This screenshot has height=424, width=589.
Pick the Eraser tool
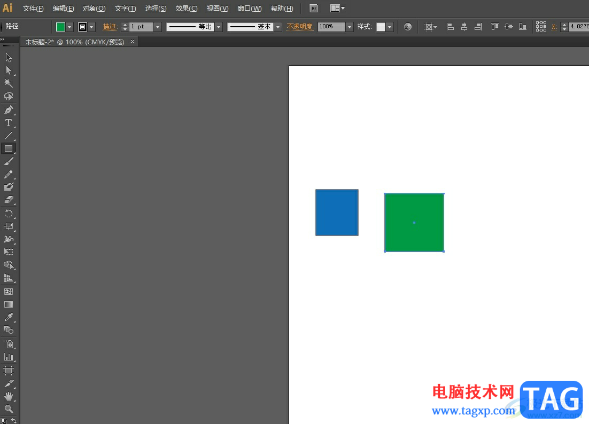9,200
